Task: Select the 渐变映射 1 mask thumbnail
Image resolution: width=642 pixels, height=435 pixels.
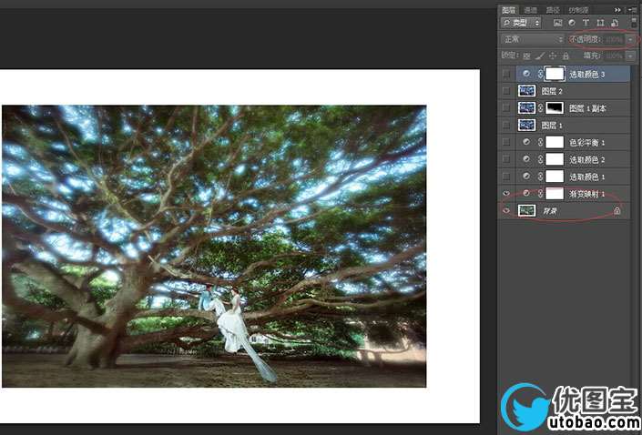Action: [x=555, y=194]
